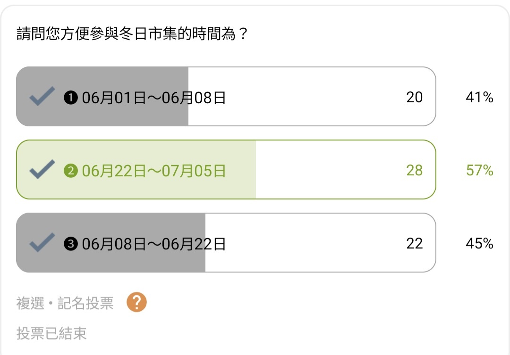Click the black number 3 circle icon
Screen dimensions: 510x355
70,244
